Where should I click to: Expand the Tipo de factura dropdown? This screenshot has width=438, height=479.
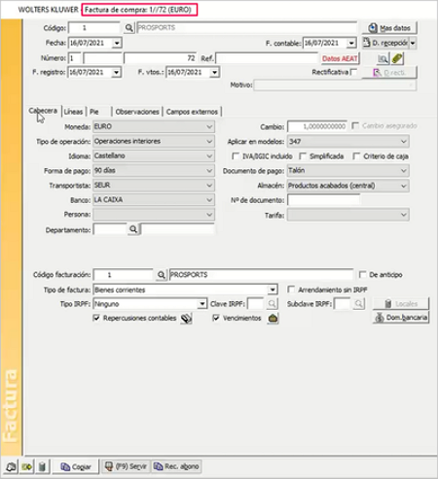(x=273, y=290)
